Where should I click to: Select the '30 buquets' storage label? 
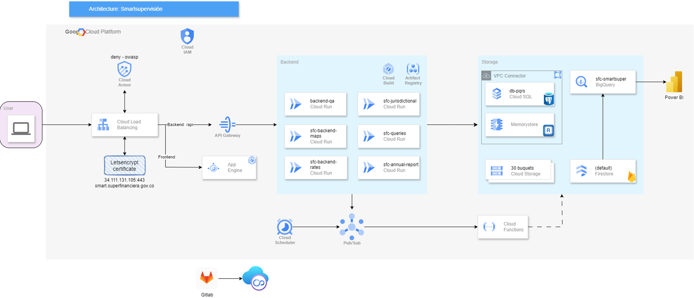pyautogui.click(x=522, y=168)
